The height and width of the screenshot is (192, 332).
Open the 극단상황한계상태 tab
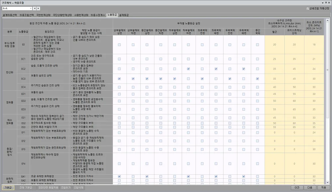pyautogui.click(x=62, y=15)
